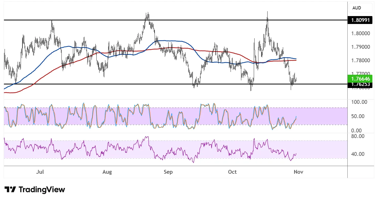Click the 1.79000 price axis level

[360, 47]
